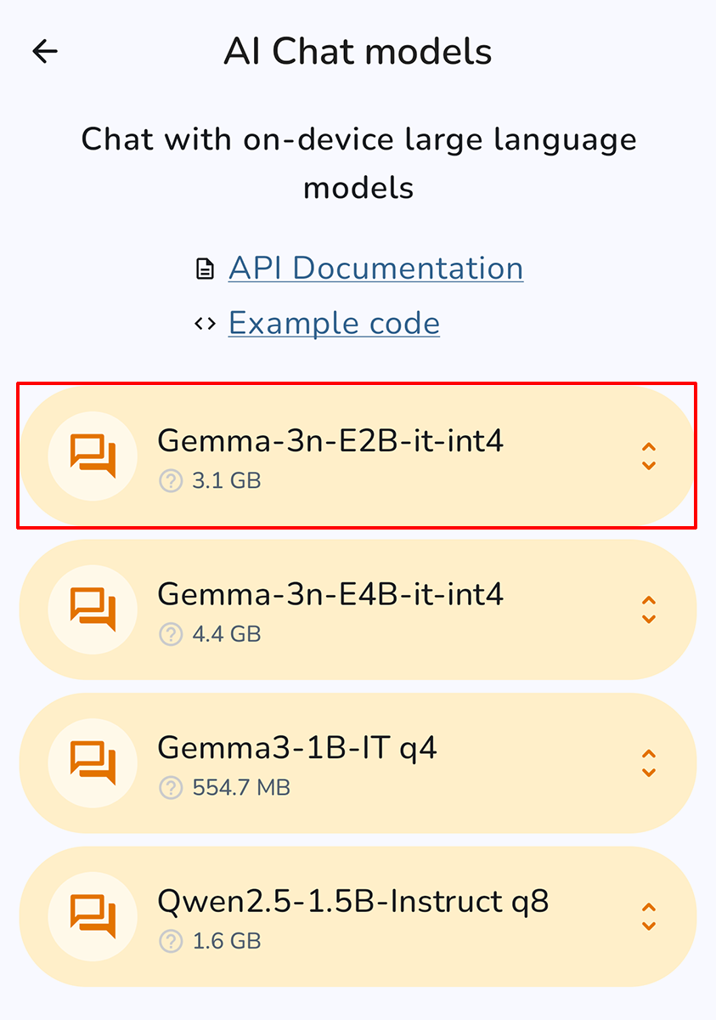The width and height of the screenshot is (716, 1020).
Task: Click the help icon beside 554.7 MB
Action: [x=171, y=788]
